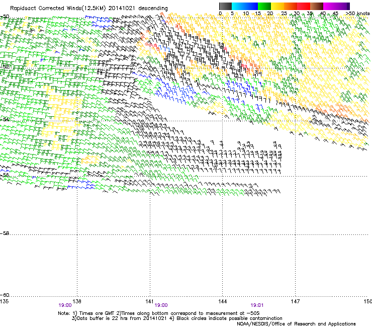The image size is (372, 327).
Task: Click the 19:00 time label near longitude 138
Action: pos(65,305)
